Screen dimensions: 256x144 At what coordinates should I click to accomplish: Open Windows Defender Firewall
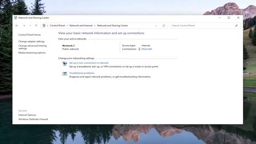tap(33, 119)
